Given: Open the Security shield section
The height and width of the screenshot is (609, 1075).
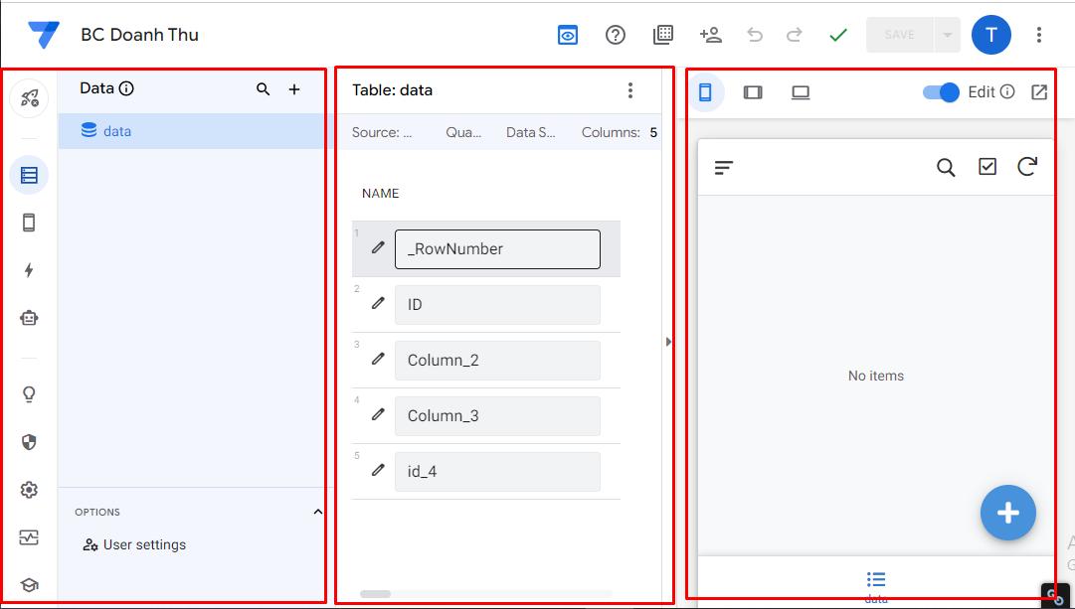Looking at the screenshot, I should coord(29,441).
